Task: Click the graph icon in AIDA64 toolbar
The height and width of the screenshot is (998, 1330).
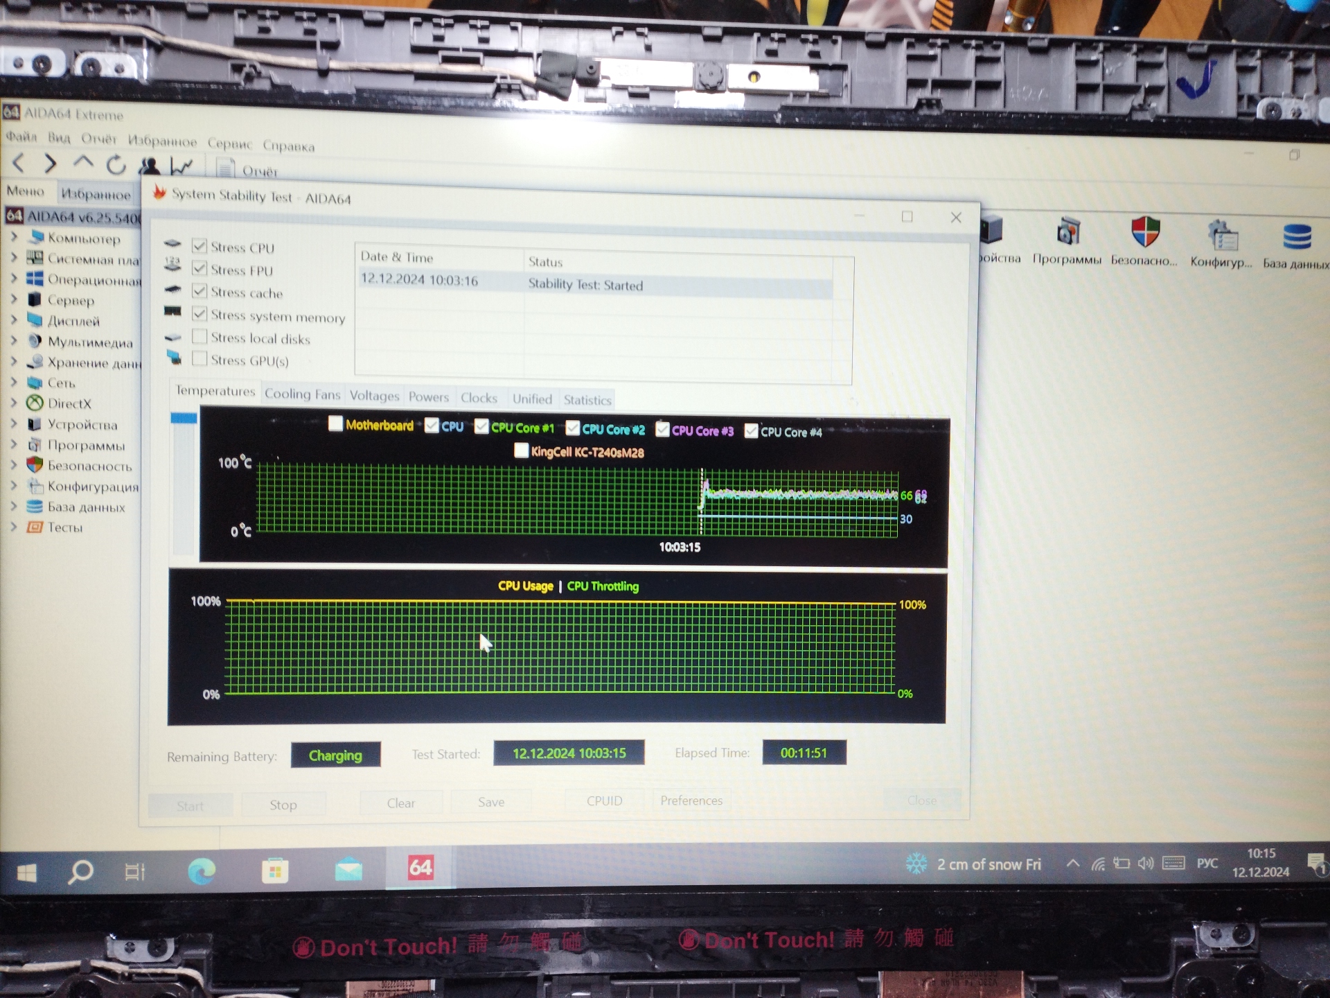Action: click(x=181, y=166)
